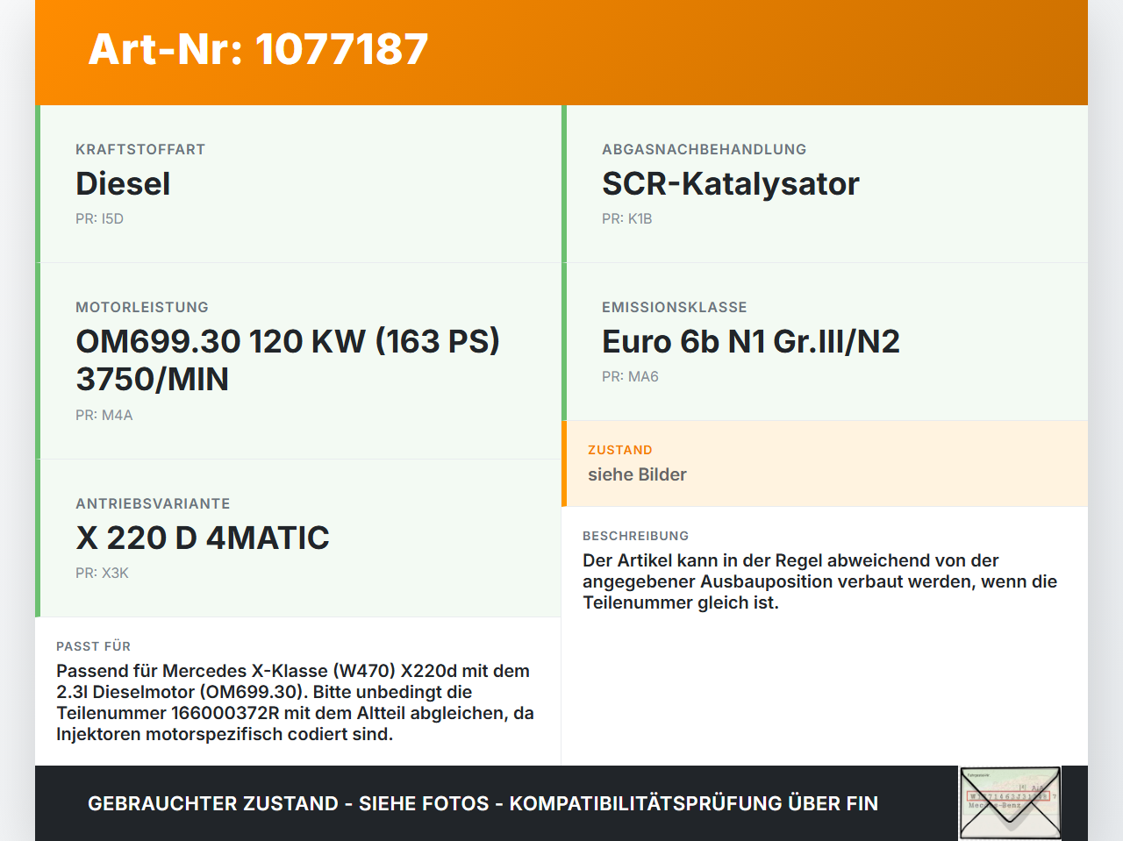Click the PASST FÜR heading
Viewport: 1123px width, 841px height.
click(x=93, y=646)
